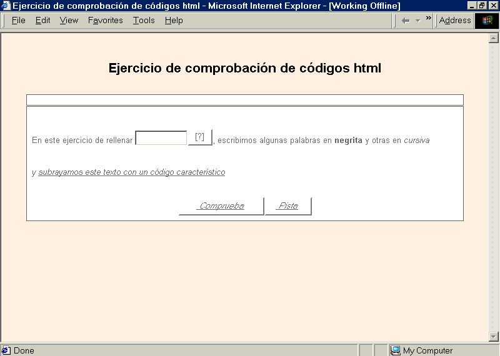Image resolution: width=500 pixels, height=356 pixels.
Task: Click the [?] clue button
Action: 200,137
